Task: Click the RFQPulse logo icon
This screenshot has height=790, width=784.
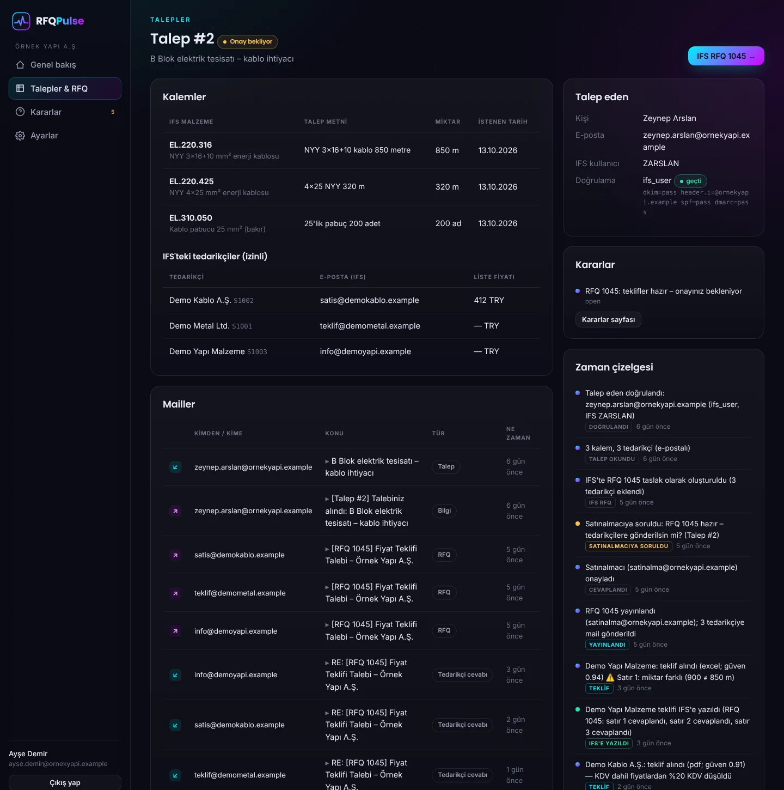Action: click(x=21, y=21)
